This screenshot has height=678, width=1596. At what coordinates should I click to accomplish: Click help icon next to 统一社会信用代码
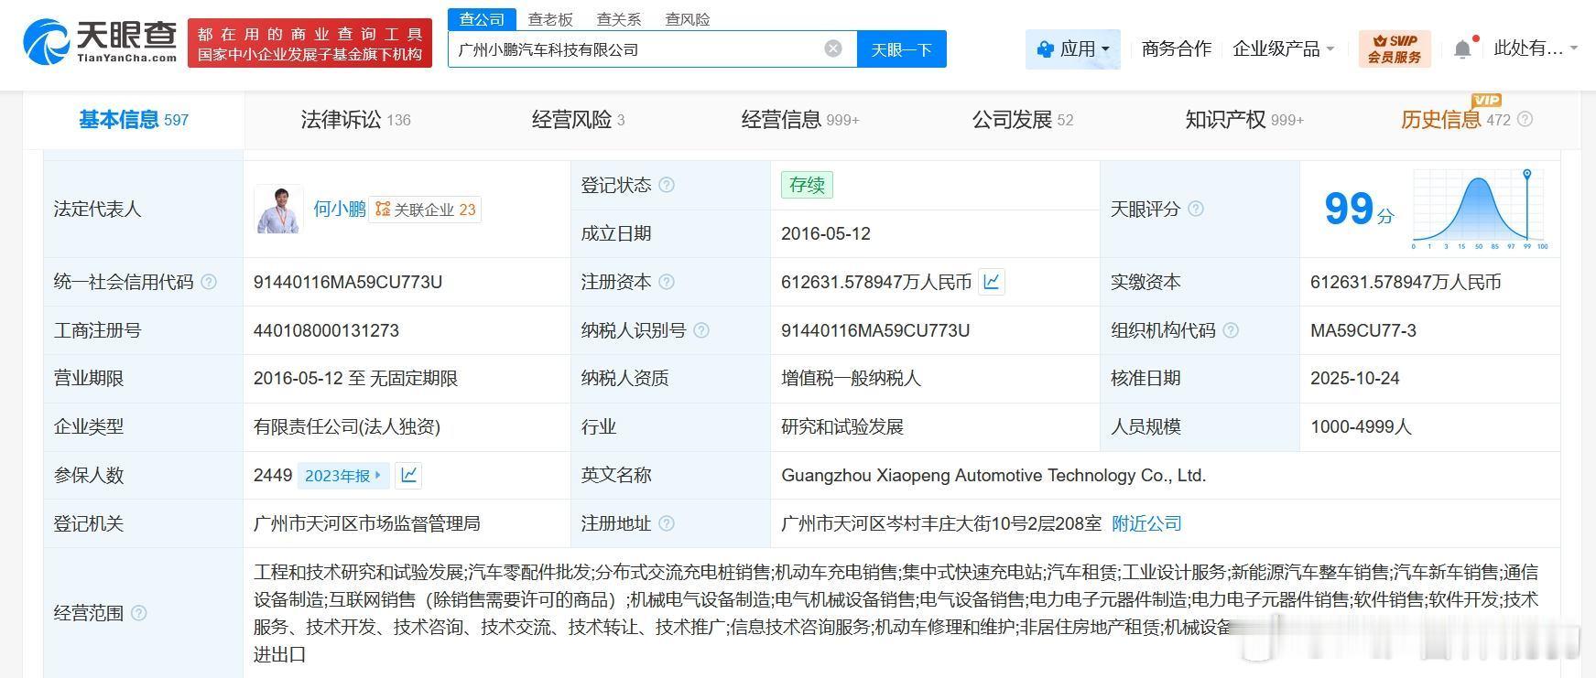209,282
